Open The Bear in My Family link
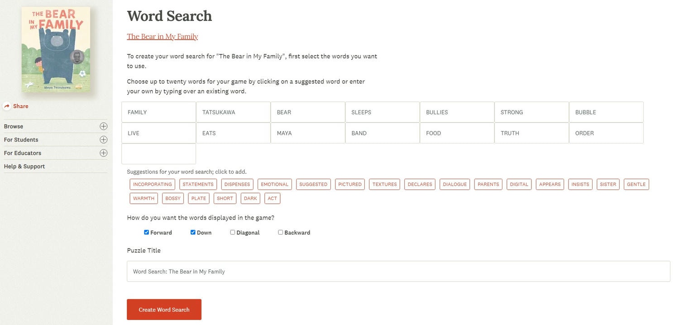 [162, 36]
